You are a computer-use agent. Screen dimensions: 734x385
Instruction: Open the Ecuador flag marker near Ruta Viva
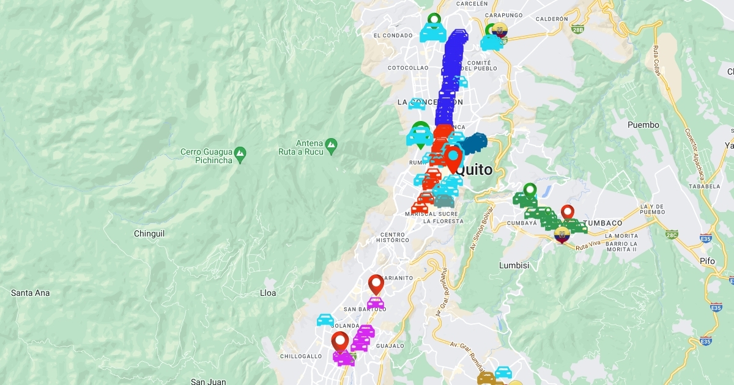coord(562,235)
